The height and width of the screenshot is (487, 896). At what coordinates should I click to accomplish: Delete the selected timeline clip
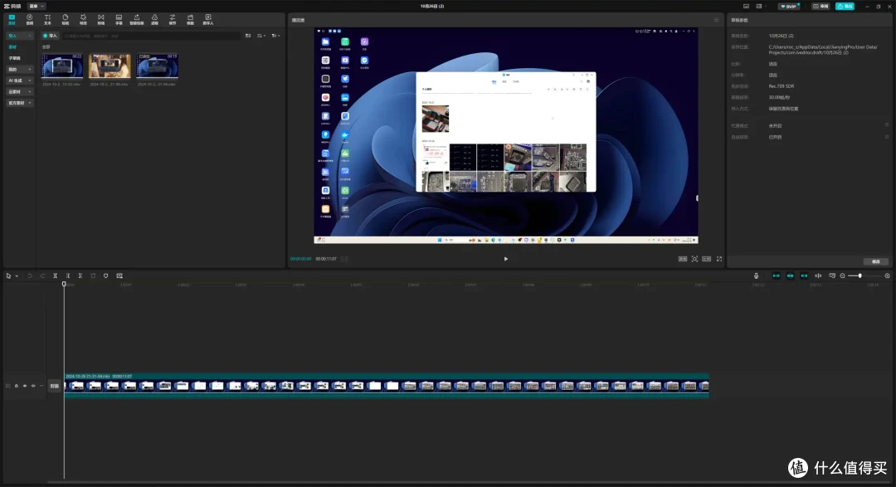(93, 275)
